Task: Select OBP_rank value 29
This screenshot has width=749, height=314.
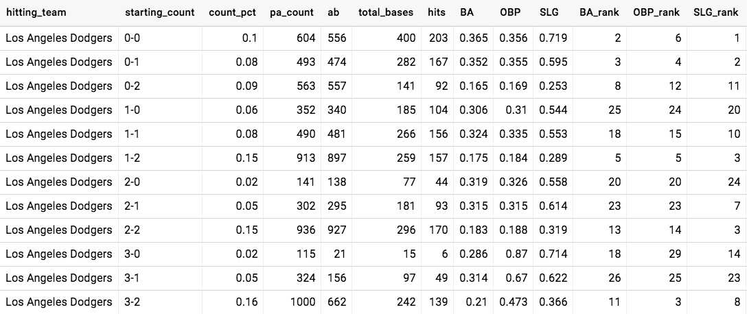Action: point(675,254)
